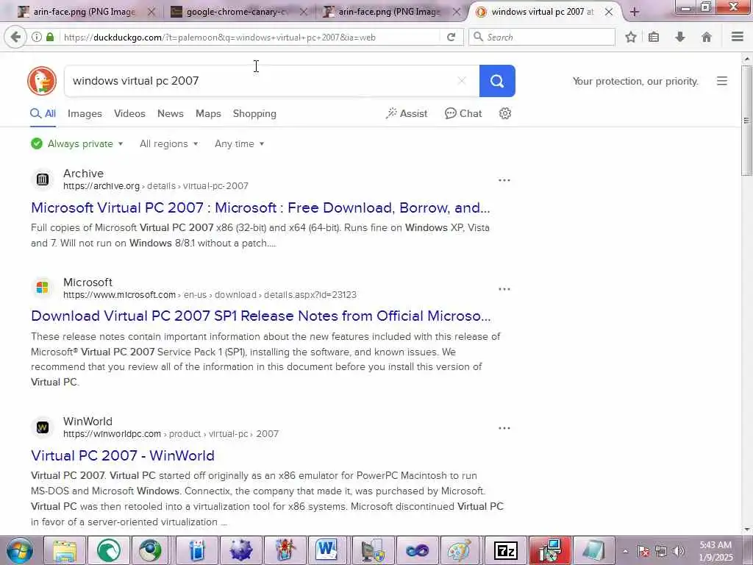
Task: Close the google-chrome-canary tab
Action: coord(303,12)
